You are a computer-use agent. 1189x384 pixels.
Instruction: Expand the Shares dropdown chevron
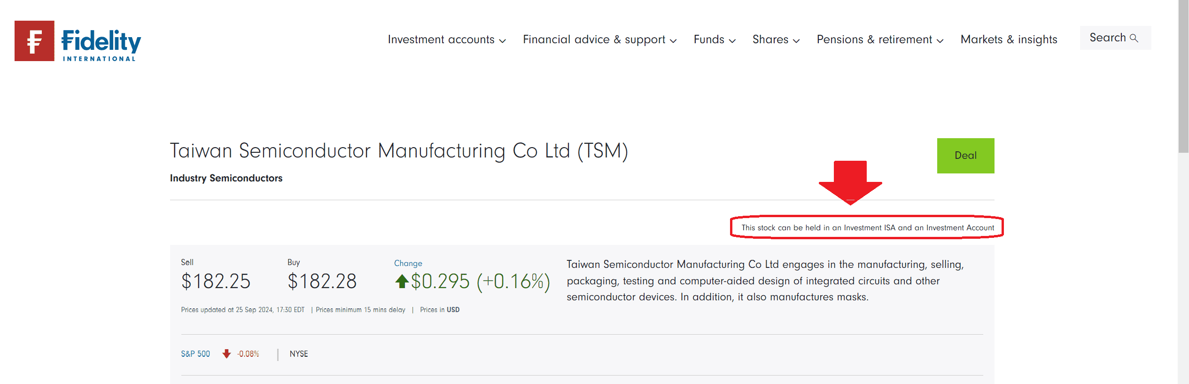[x=796, y=41]
